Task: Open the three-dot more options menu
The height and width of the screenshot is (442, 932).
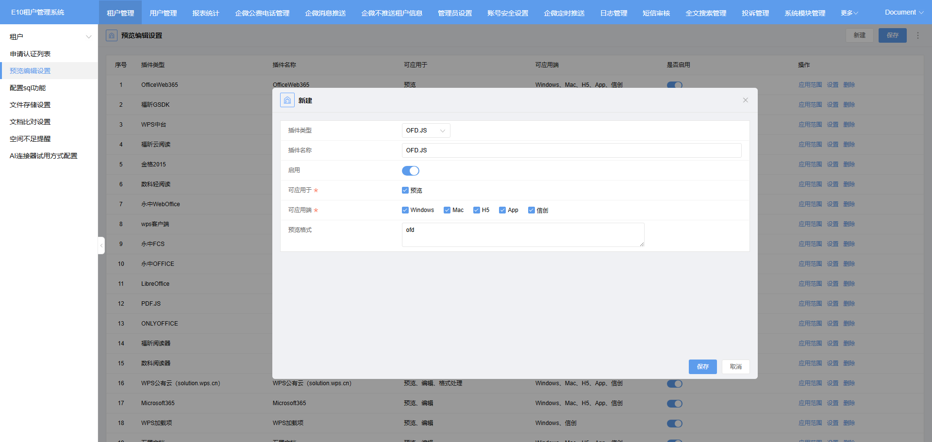Action: (x=917, y=35)
